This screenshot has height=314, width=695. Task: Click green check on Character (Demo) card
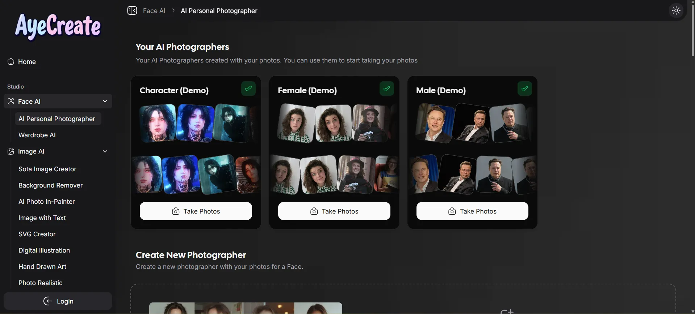pos(248,89)
